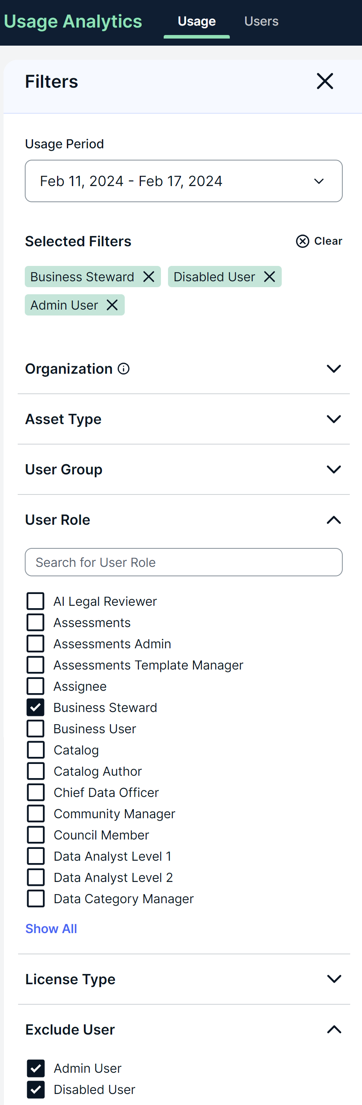
Task: Check the Council Member role
Action: [x=35, y=835]
